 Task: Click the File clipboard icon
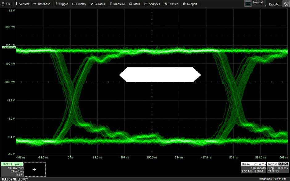(3, 4)
